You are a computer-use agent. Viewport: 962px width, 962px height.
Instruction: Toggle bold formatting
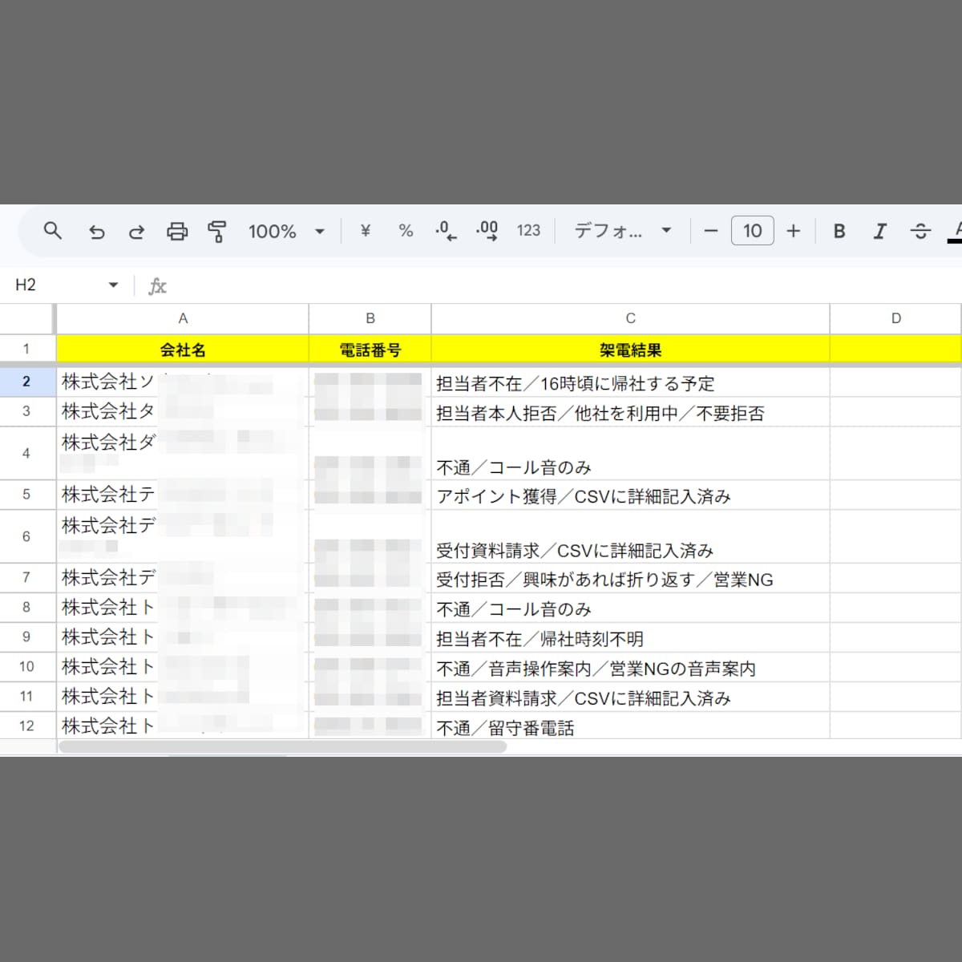[839, 231]
